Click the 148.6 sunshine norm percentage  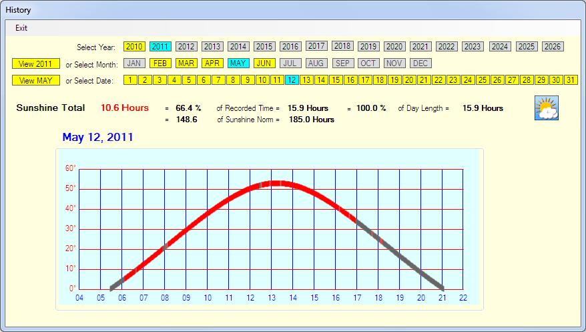point(186,120)
